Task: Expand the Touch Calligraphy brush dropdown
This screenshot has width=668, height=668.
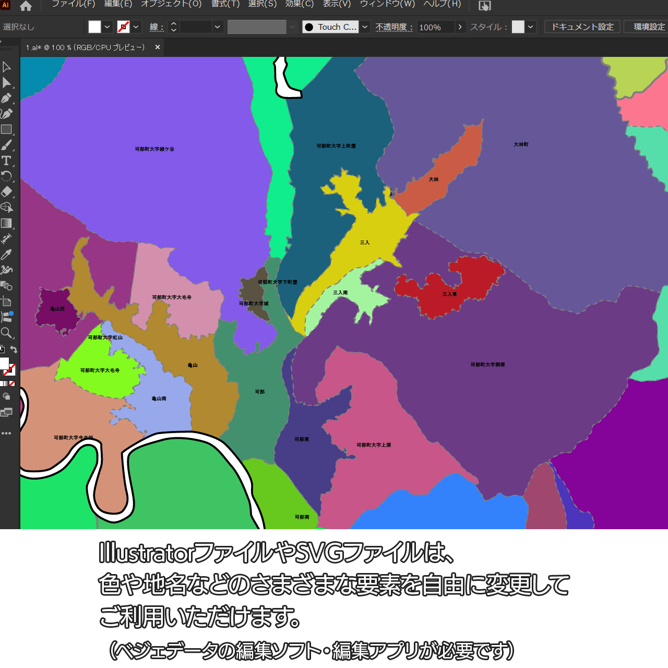Action: coord(365,27)
